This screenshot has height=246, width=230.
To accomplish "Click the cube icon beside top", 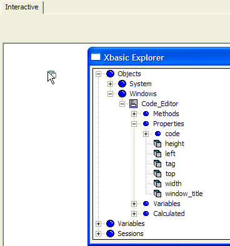I will pos(157,174).
